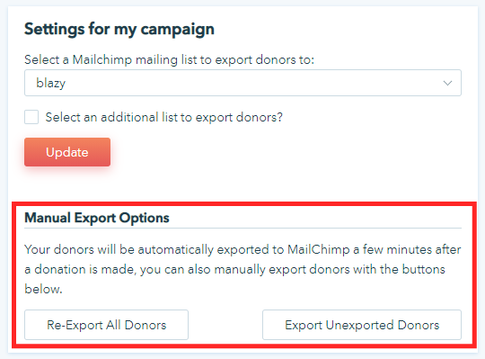The height and width of the screenshot is (359, 485).
Task: Click the word 'MailChimp' in the description
Action: [318, 249]
